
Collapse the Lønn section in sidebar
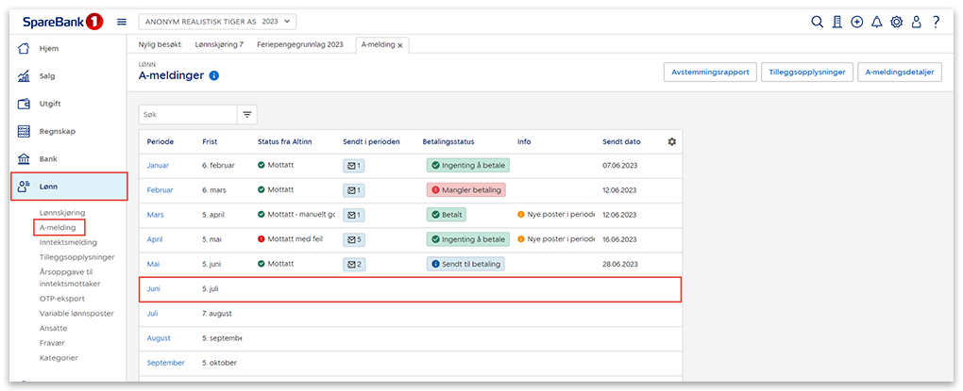click(x=69, y=187)
